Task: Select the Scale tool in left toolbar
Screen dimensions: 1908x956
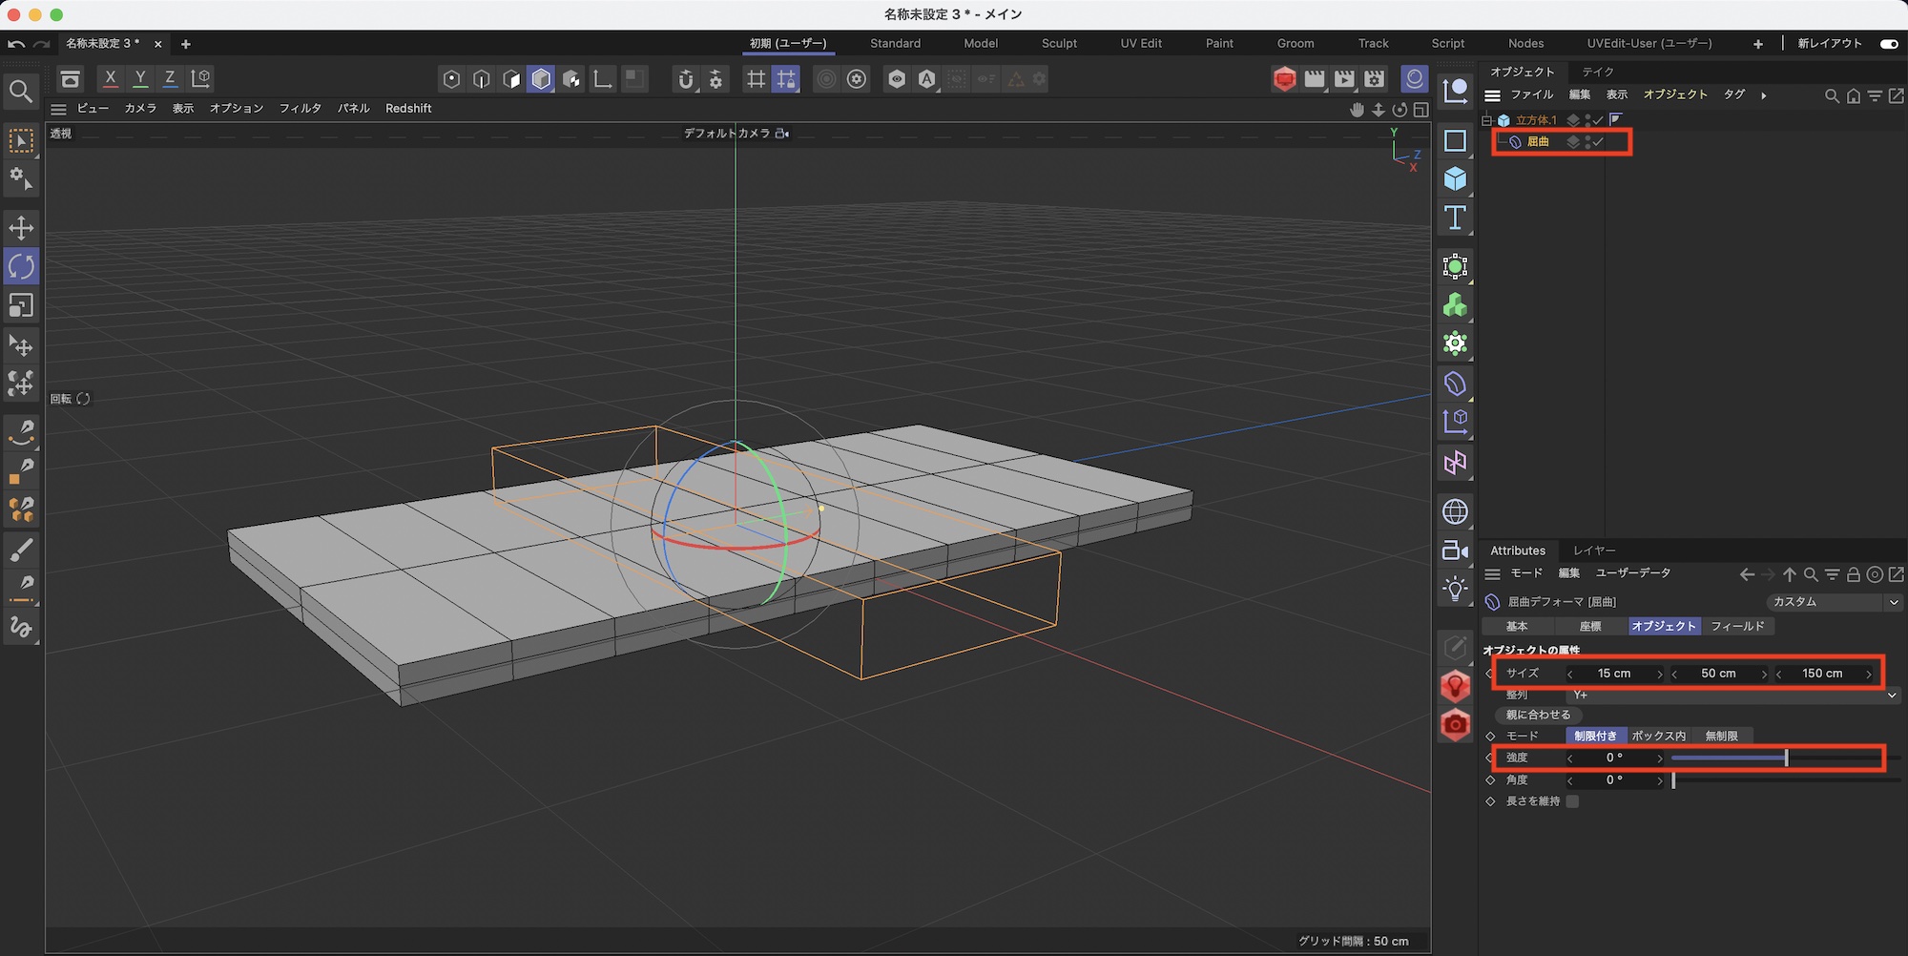Action: click(21, 305)
